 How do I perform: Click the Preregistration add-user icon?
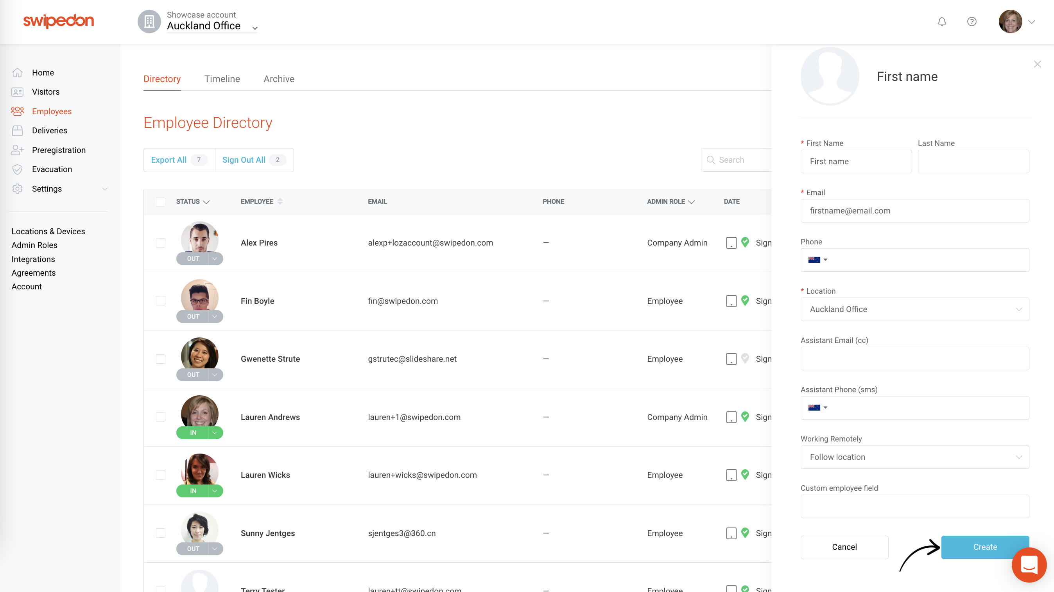tap(17, 150)
